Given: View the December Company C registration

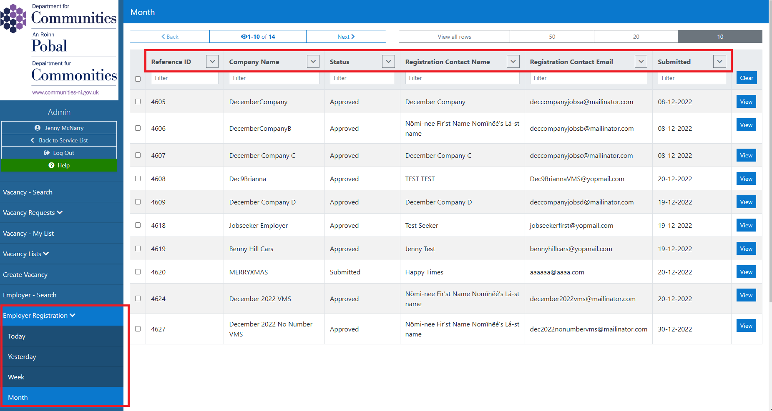Looking at the screenshot, I should click(x=746, y=155).
